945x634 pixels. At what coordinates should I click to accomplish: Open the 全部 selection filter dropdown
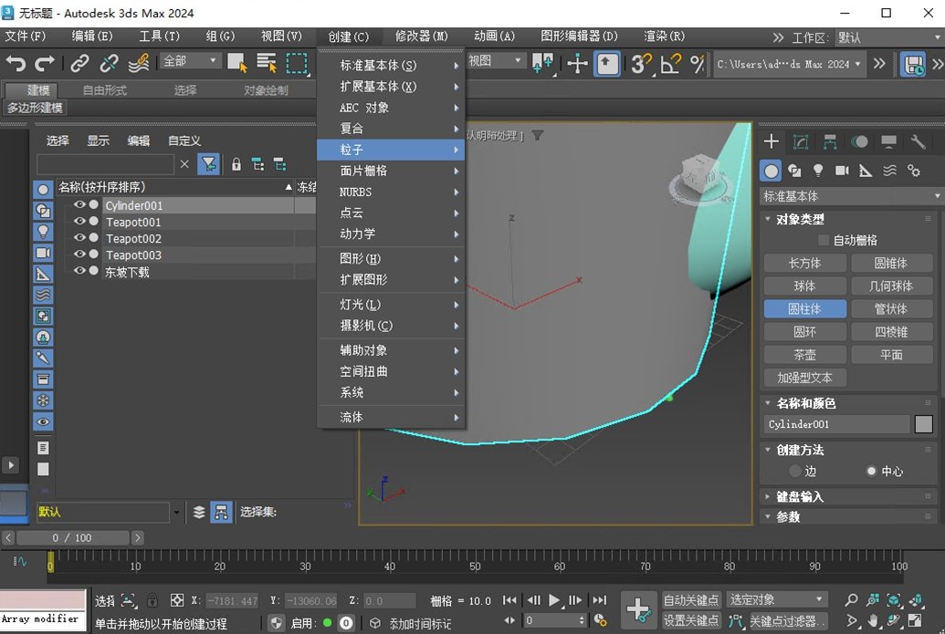tap(190, 61)
